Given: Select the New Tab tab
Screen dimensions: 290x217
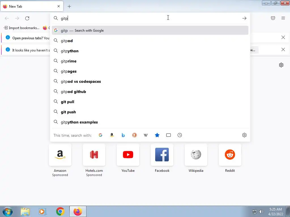Looking at the screenshot, I should pos(32,6).
